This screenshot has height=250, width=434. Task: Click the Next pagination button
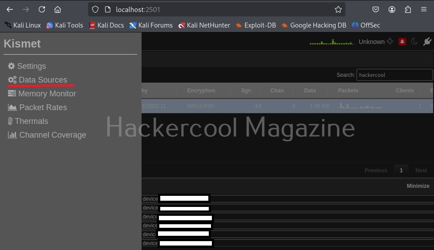421,171
